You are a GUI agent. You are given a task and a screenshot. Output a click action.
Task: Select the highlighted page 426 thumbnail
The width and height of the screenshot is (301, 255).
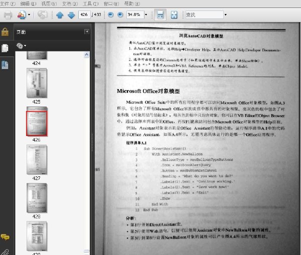pos(37,121)
